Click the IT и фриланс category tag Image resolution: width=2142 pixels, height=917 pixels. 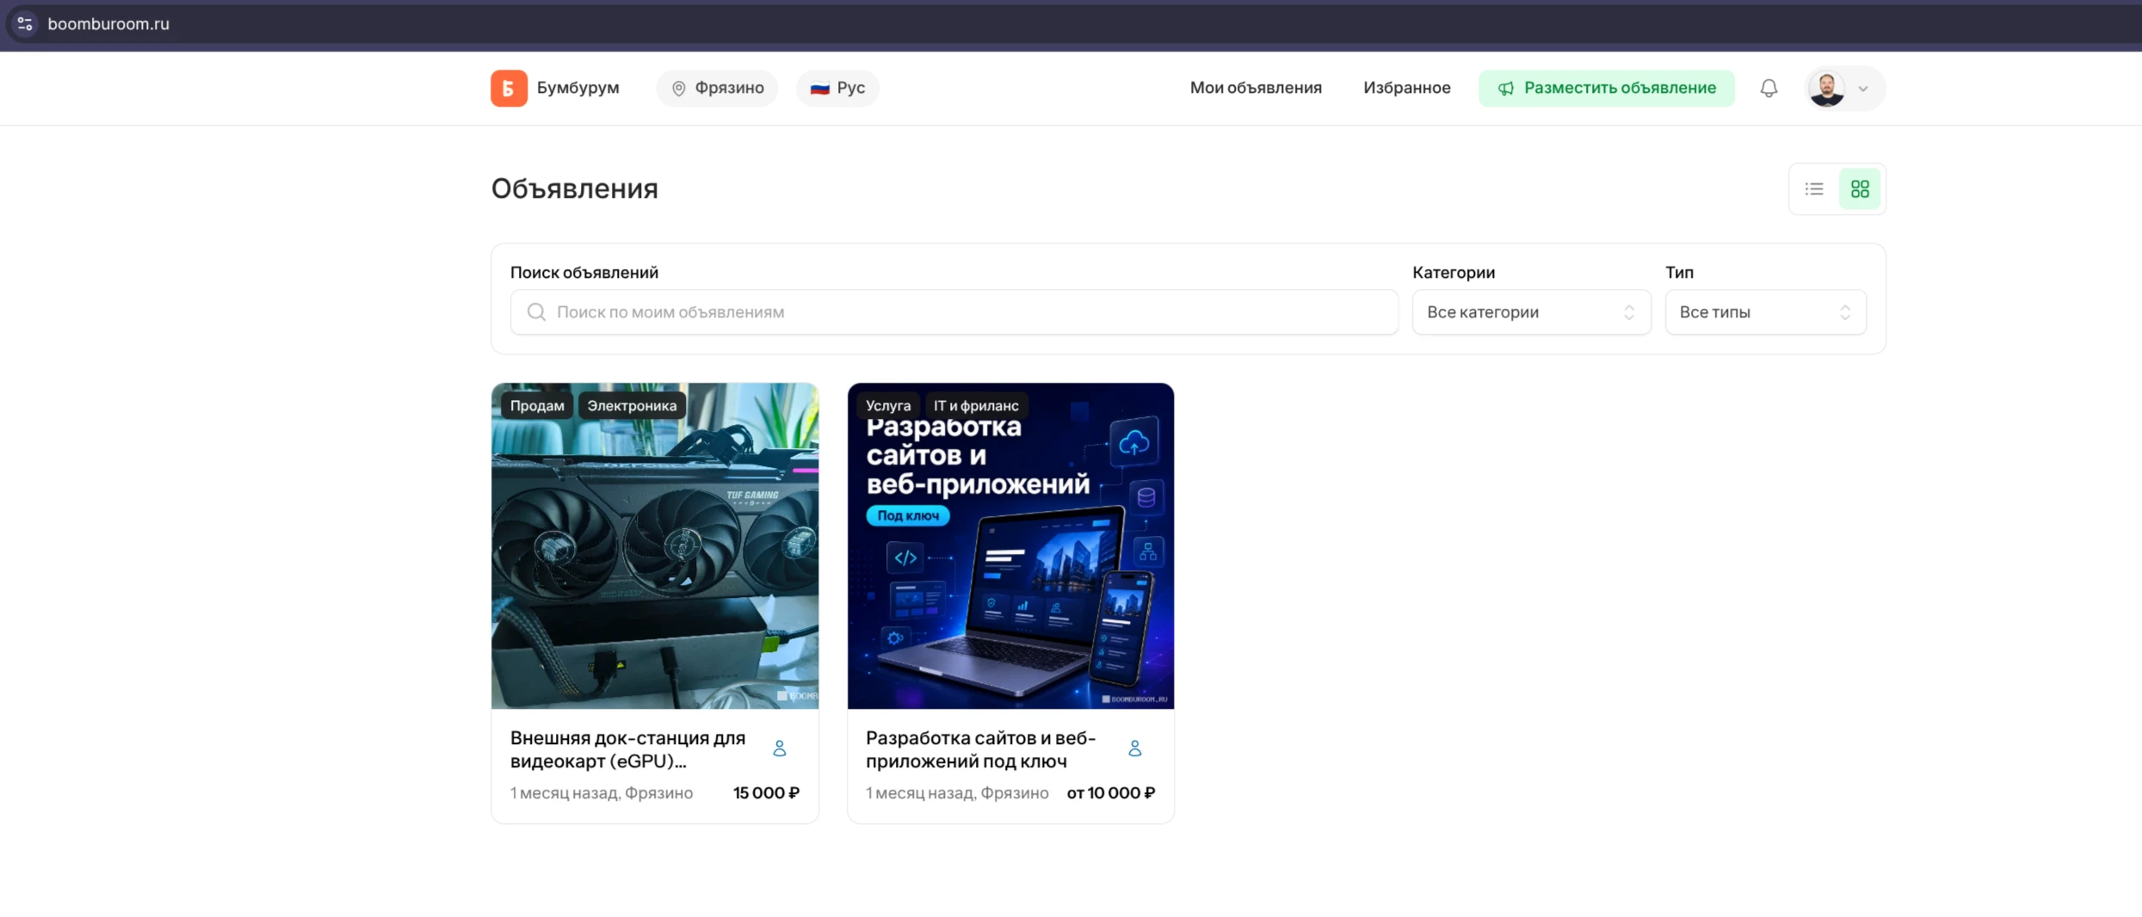[x=976, y=405]
